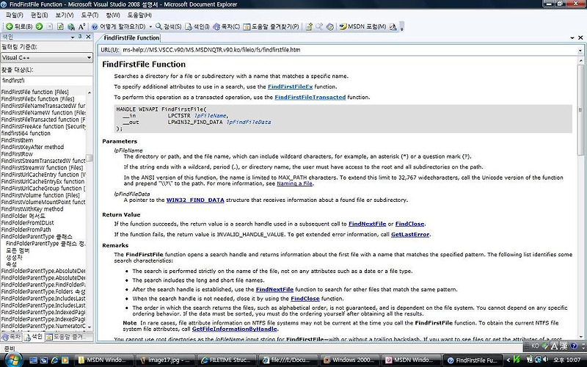Toggle auto-hide pin on 색인 panel
587x367 pixels.
[80, 37]
